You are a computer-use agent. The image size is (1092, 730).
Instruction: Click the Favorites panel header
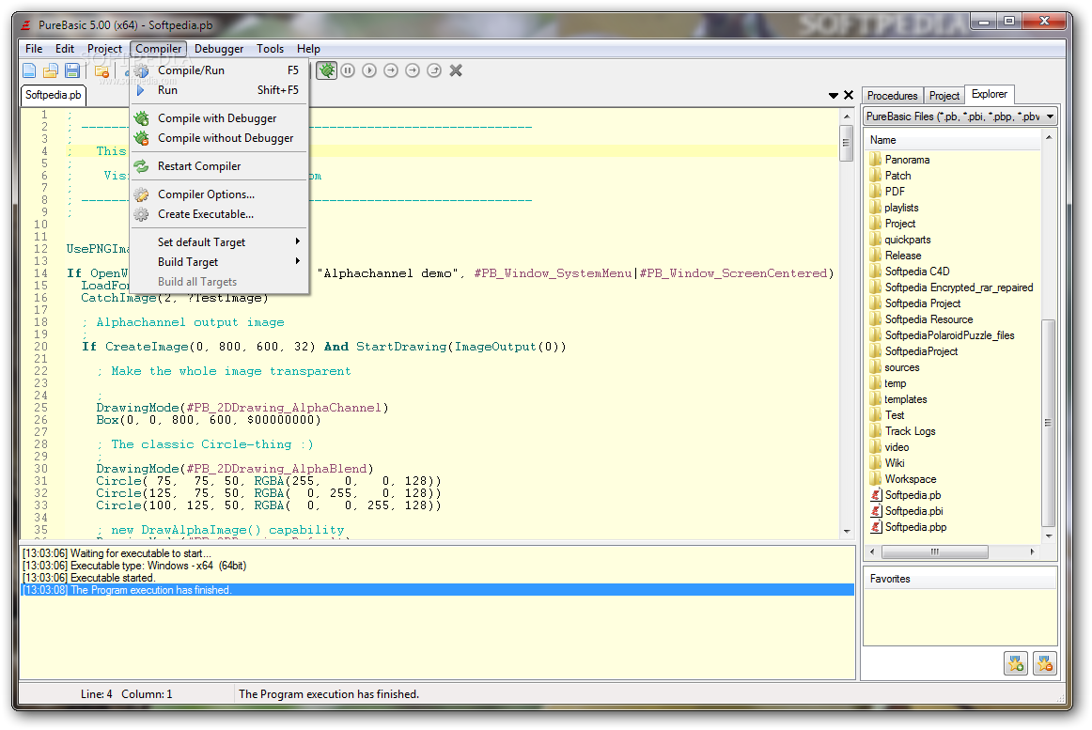[960, 579]
